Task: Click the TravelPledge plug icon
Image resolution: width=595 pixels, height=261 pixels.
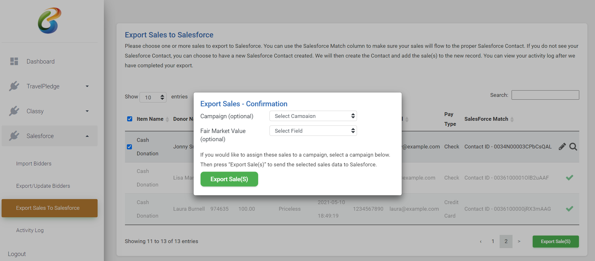Action: click(14, 86)
